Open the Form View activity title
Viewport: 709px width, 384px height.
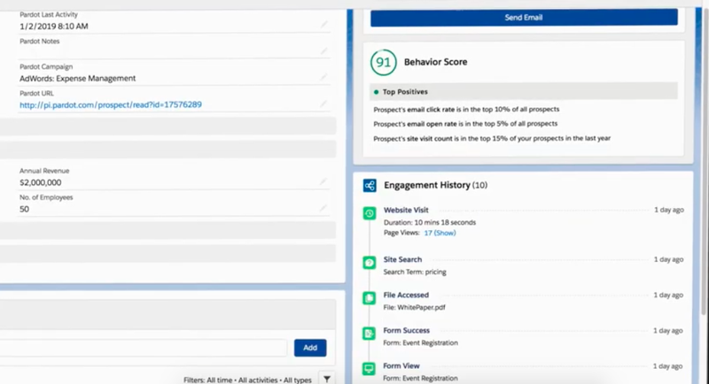(401, 366)
